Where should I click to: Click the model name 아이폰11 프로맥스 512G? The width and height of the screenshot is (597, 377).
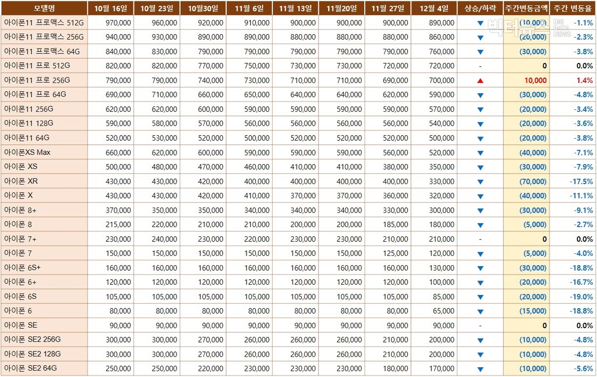point(43,22)
